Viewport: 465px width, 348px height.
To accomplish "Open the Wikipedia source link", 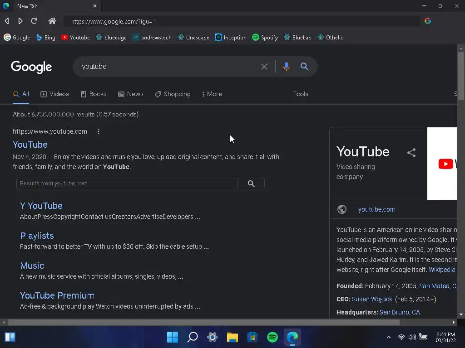I will pyautogui.click(x=442, y=270).
